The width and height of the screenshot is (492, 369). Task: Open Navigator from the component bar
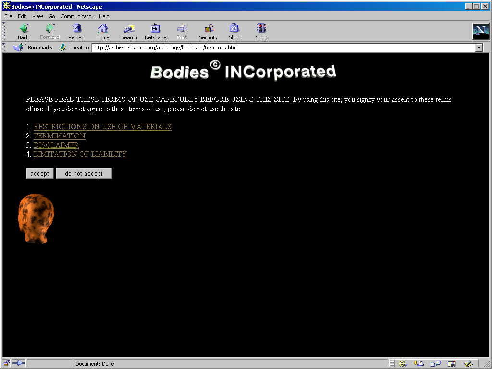tap(402, 363)
